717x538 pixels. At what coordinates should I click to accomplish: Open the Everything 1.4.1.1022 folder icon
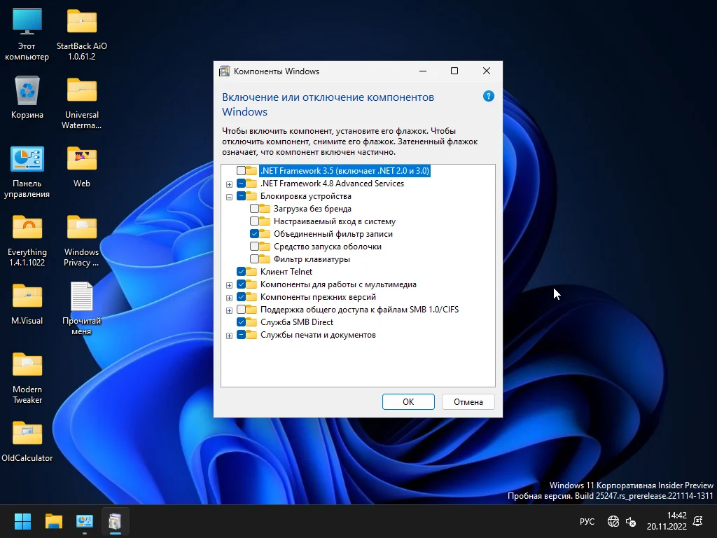27,229
